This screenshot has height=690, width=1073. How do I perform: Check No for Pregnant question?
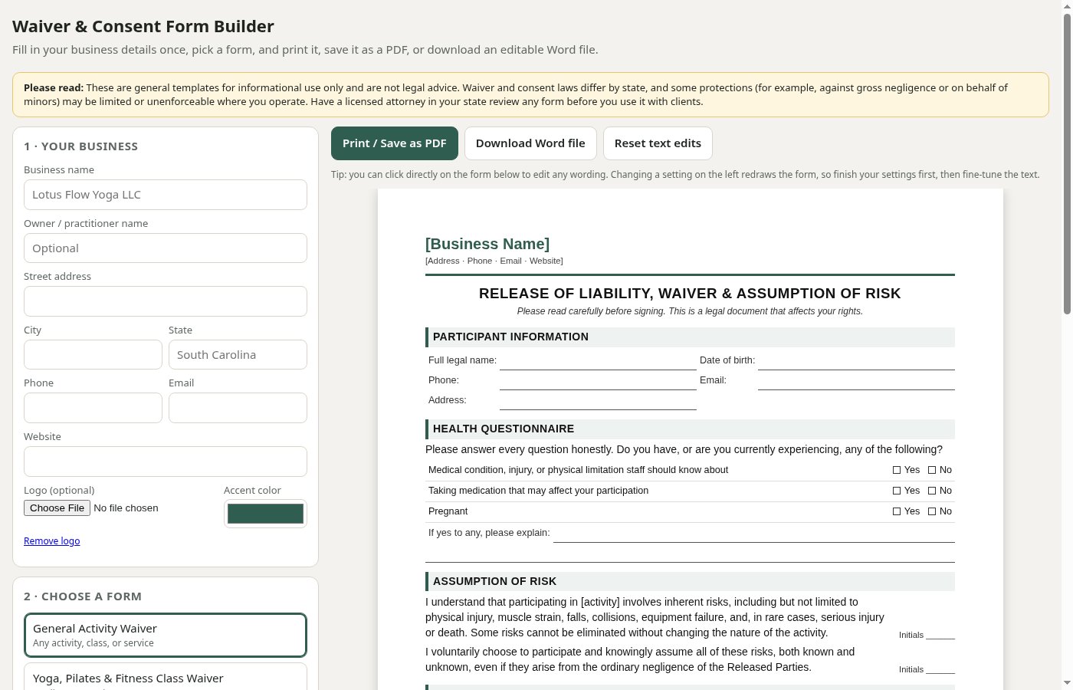932,511
